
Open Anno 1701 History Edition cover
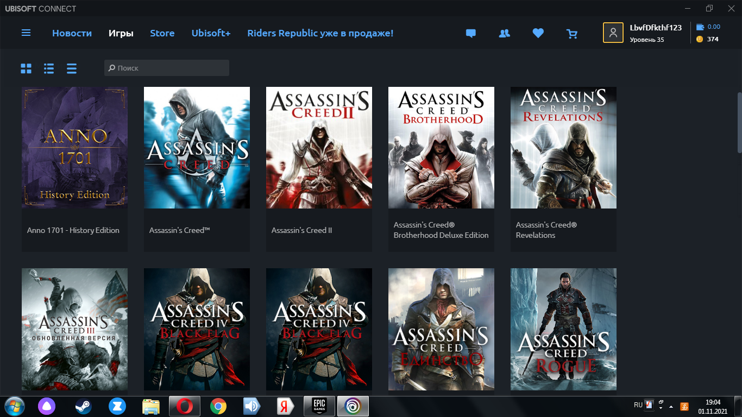pos(74,148)
